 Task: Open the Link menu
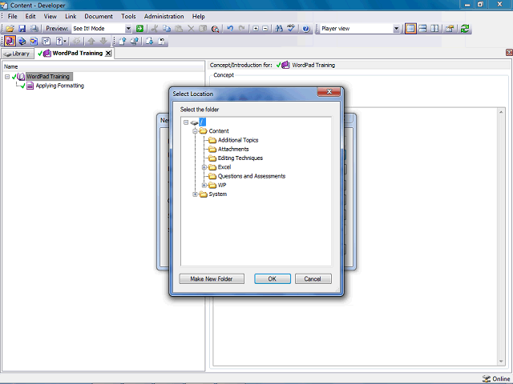71,16
